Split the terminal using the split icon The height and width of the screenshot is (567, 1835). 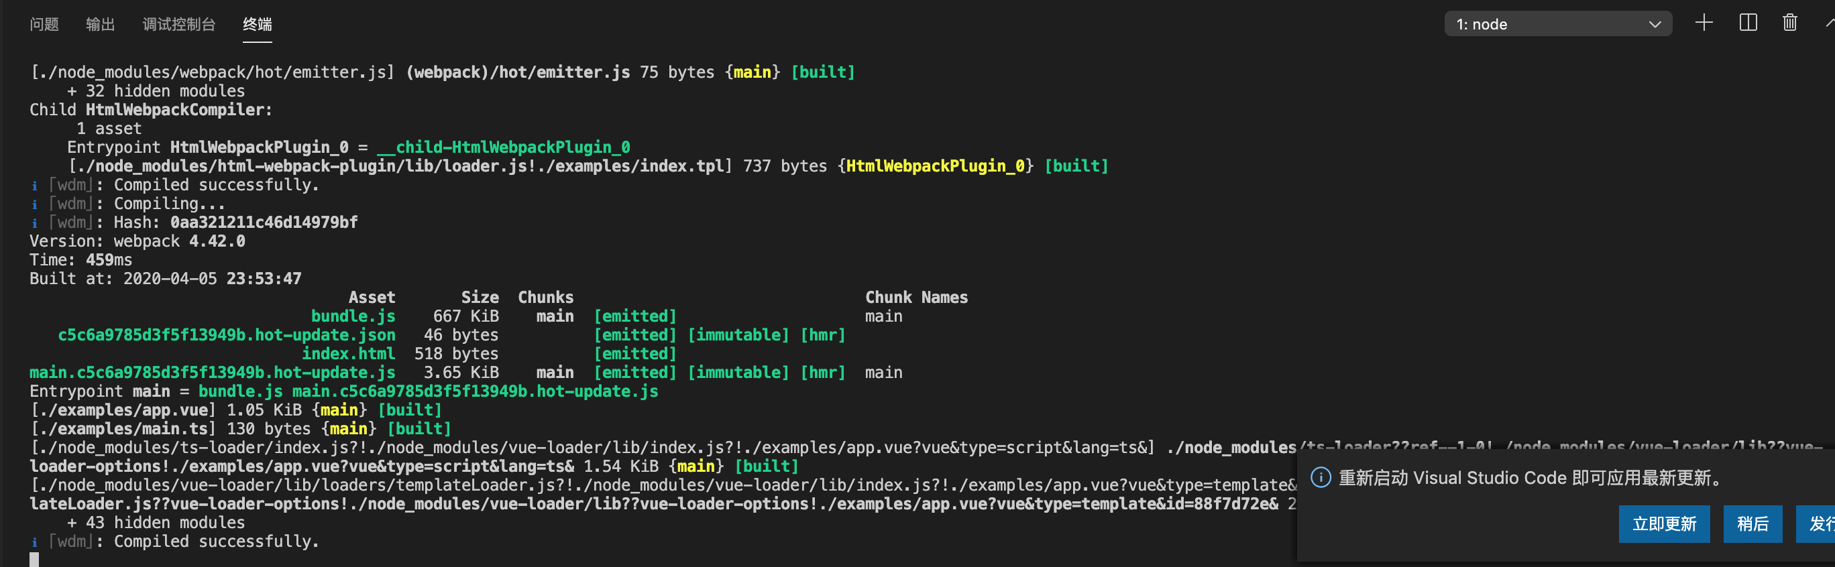[1748, 23]
